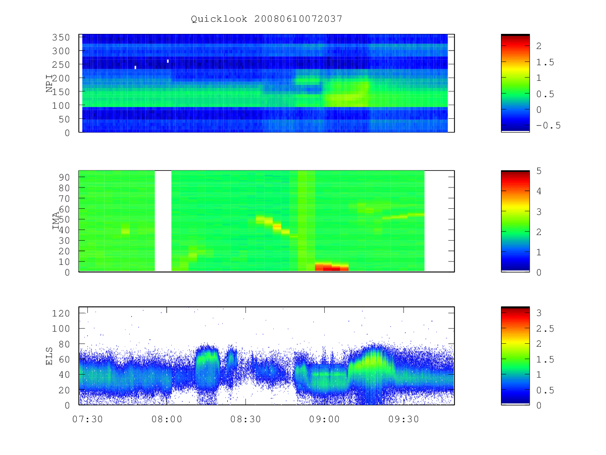Image resolution: width=606 pixels, height=455 pixels.
Task: Click the 09:00 time axis label
Action: point(324,419)
